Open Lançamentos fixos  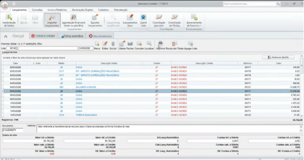130,20
